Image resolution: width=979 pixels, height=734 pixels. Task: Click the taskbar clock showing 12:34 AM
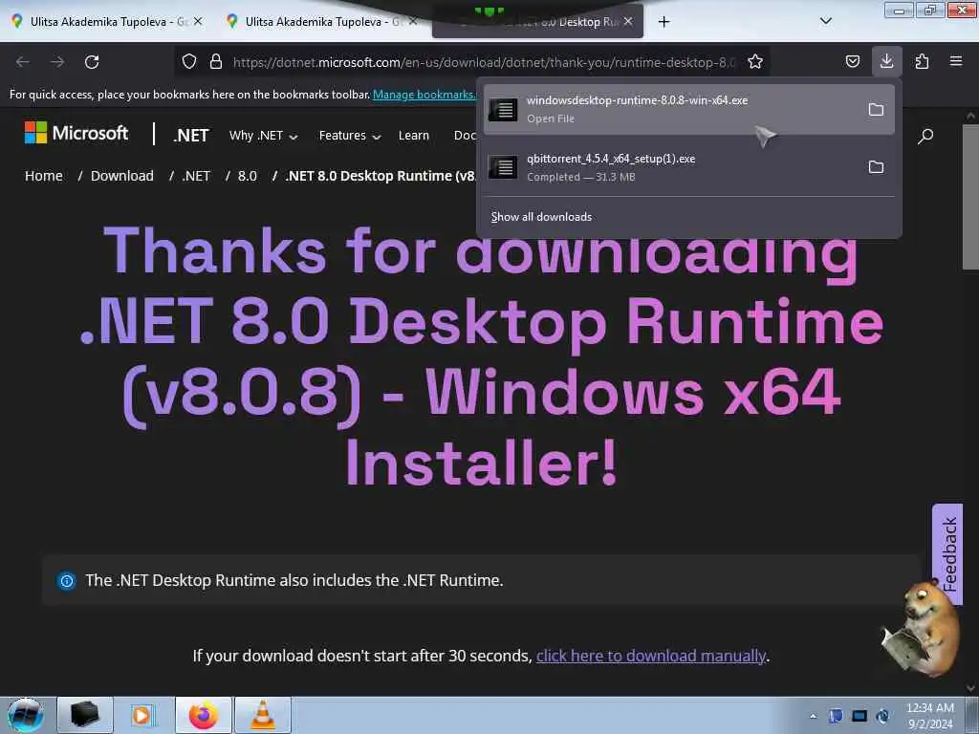(x=930, y=715)
